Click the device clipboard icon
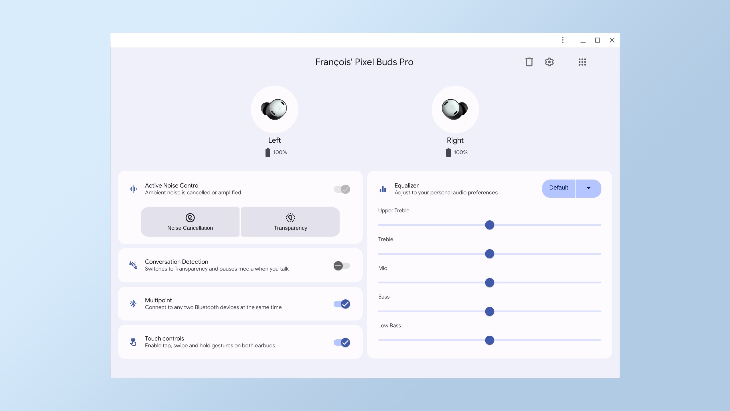Viewport: 730px width, 411px height. point(528,62)
